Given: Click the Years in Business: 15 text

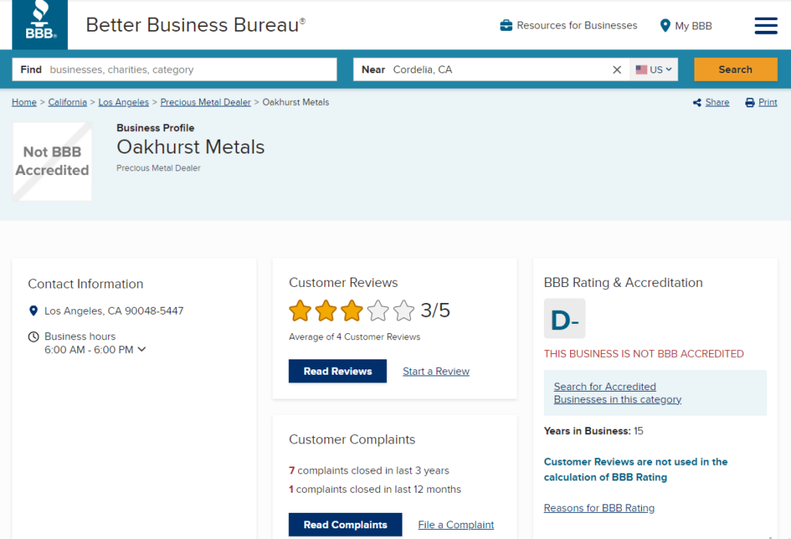Looking at the screenshot, I should pos(593,431).
